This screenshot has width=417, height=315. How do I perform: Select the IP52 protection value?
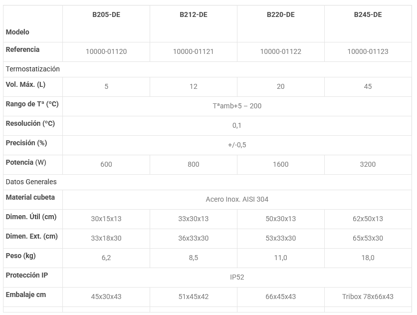pyautogui.click(x=237, y=277)
